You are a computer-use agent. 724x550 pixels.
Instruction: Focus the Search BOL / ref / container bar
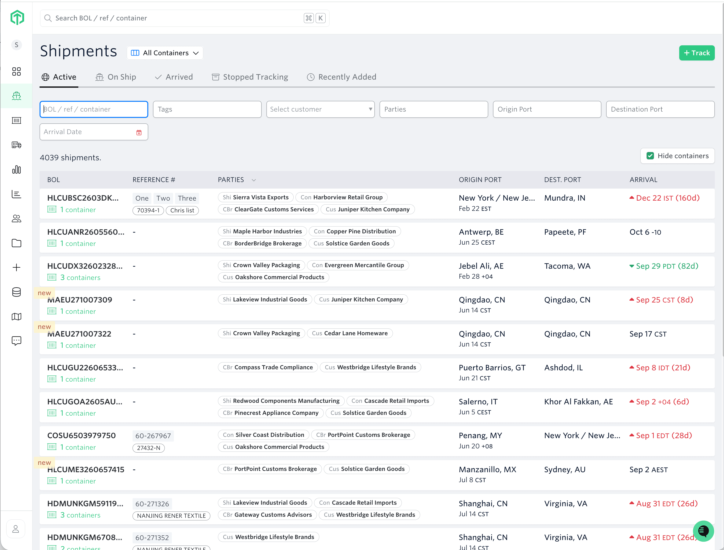tap(185, 18)
